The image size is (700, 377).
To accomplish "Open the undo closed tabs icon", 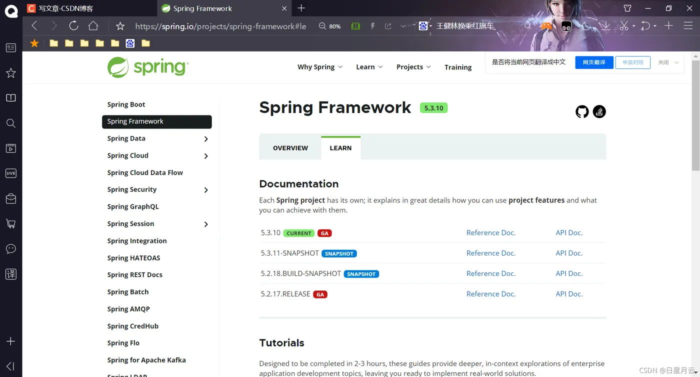I will (645, 26).
